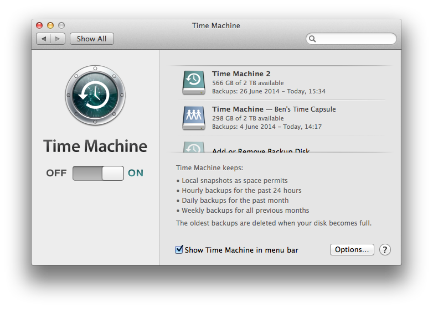Click the Time Machine 2 disk icon
The height and width of the screenshot is (309, 433).
(194, 83)
